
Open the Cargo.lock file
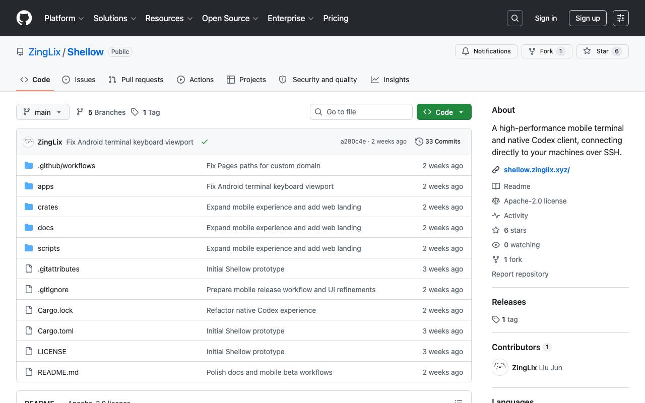[x=55, y=310]
